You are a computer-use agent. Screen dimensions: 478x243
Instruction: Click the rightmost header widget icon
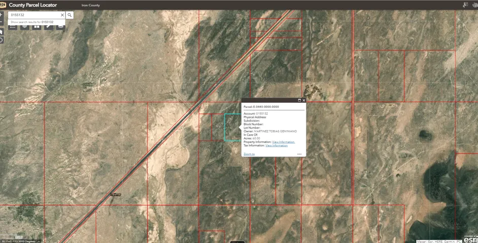click(x=475, y=5)
